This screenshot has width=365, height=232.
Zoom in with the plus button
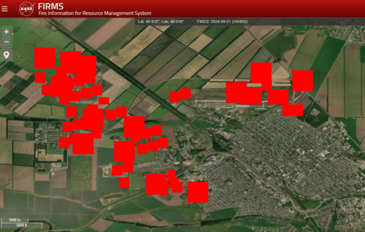point(6,32)
